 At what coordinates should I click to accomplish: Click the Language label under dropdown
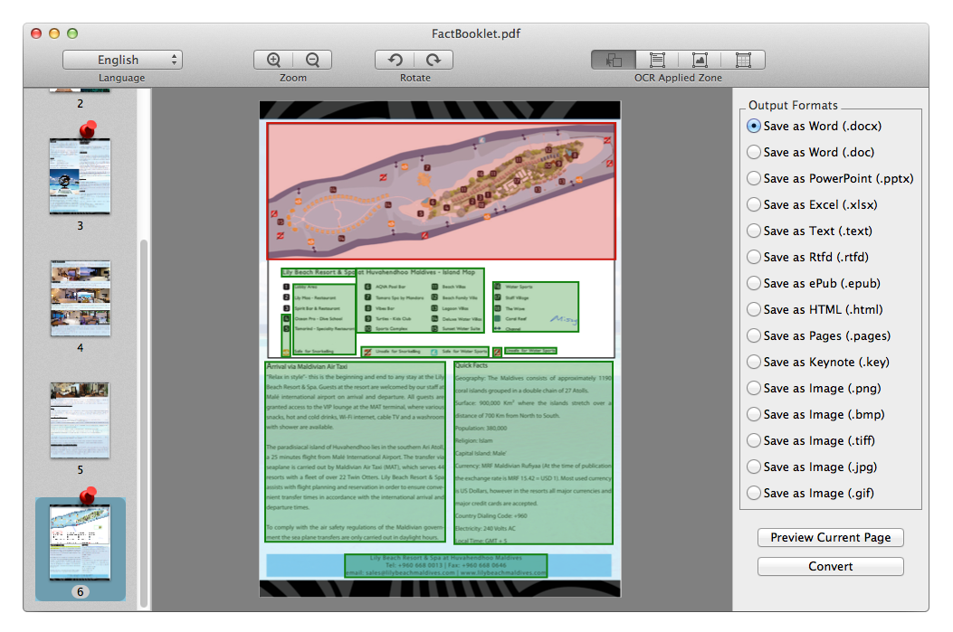click(x=121, y=78)
